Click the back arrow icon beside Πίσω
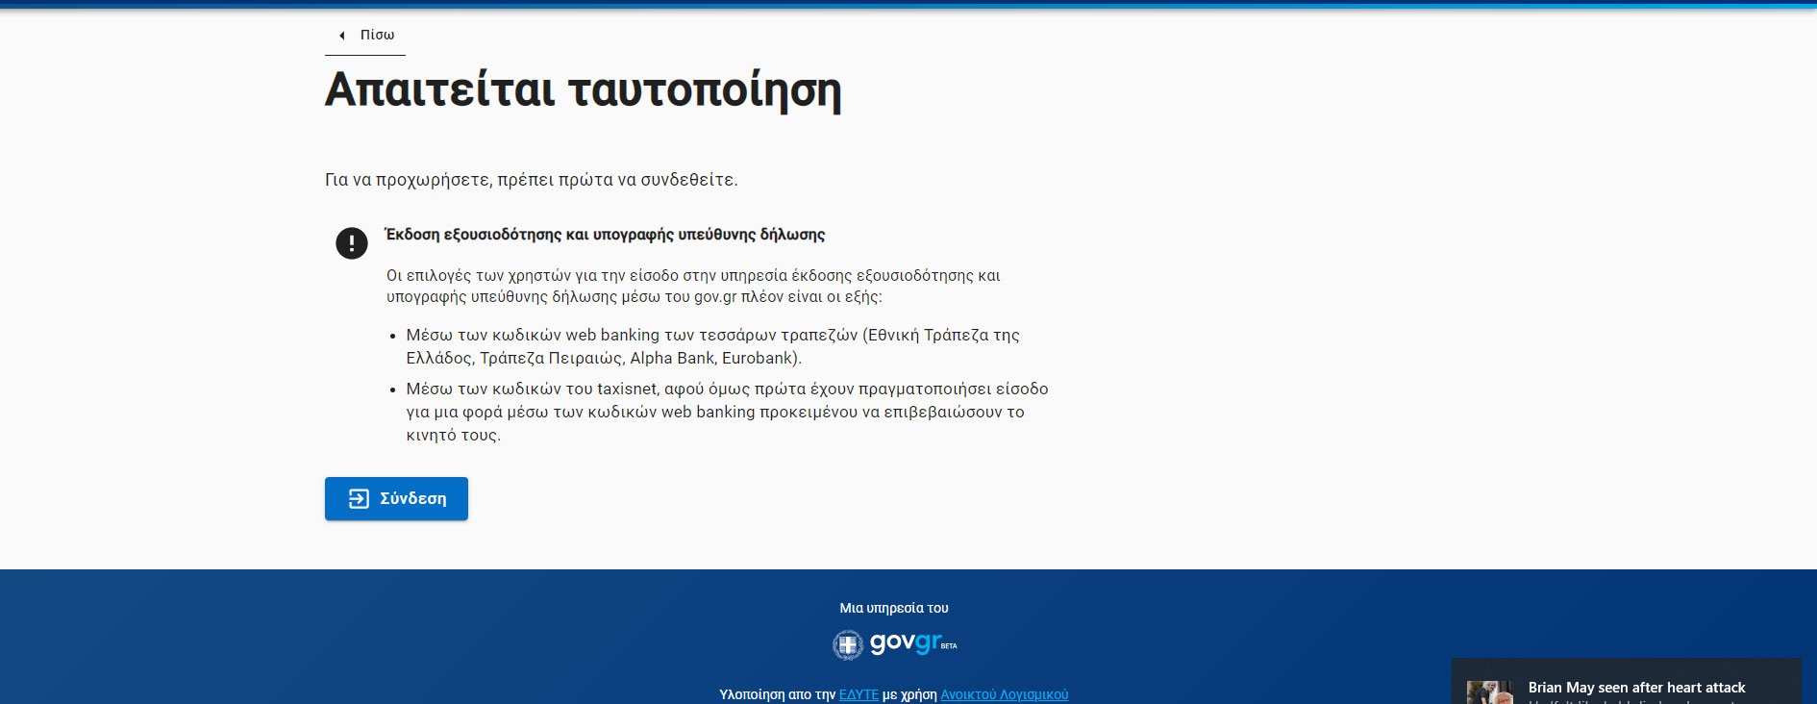This screenshot has width=1817, height=704. point(341,36)
